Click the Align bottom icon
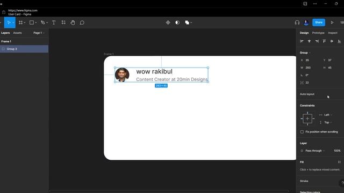Viewport: 344px width, 193px height. click(339, 41)
